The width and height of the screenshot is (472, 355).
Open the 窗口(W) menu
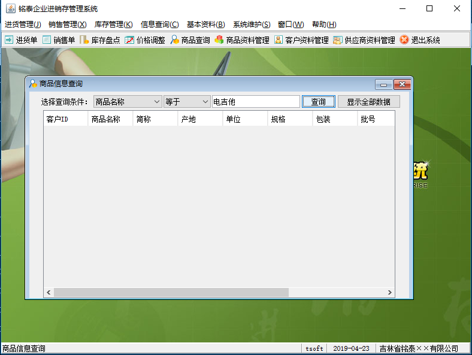pos(291,25)
